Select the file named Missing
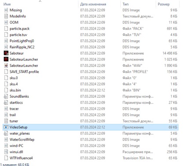183x166 pixels. (16, 10)
